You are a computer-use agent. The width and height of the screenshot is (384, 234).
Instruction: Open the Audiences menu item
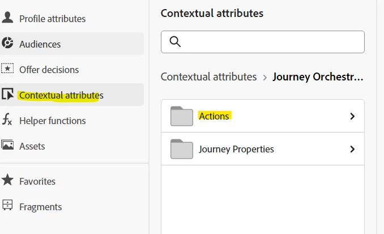click(x=40, y=44)
